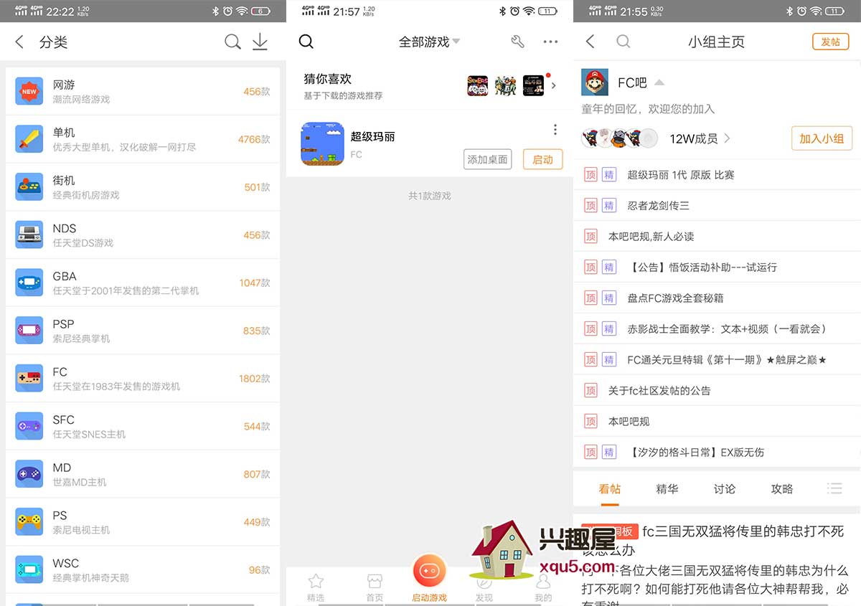
Task: Open search from the 分类 header
Action: tap(232, 42)
